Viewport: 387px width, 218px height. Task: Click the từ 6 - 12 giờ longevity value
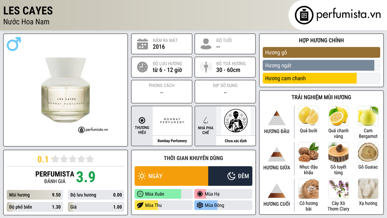(x=167, y=70)
